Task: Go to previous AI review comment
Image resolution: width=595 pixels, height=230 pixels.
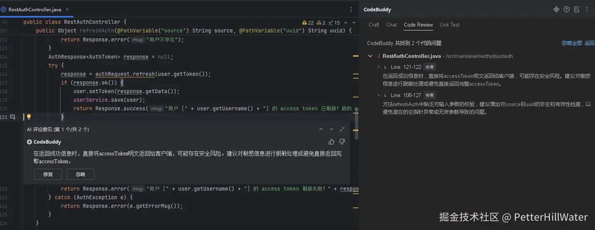Action: 321,129
